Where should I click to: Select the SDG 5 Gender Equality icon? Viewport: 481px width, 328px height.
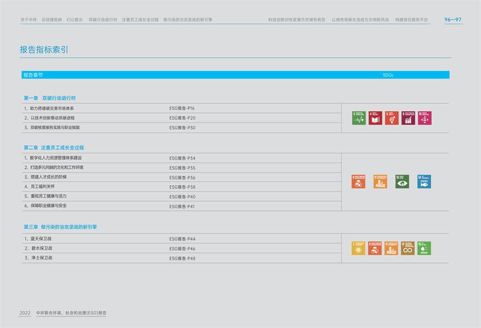(x=392, y=118)
